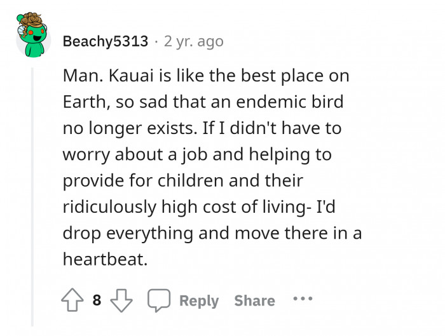Click the vote score number 8
Viewport: 445px width, 336px height.
point(97,300)
